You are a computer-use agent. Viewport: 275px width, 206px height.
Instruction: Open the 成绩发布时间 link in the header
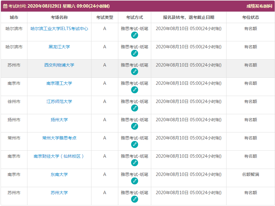tap(259, 6)
